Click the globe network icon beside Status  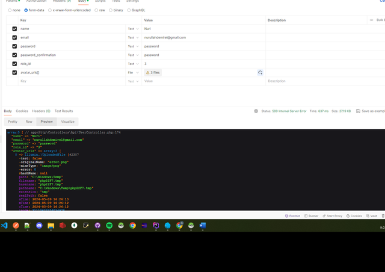tap(256, 111)
